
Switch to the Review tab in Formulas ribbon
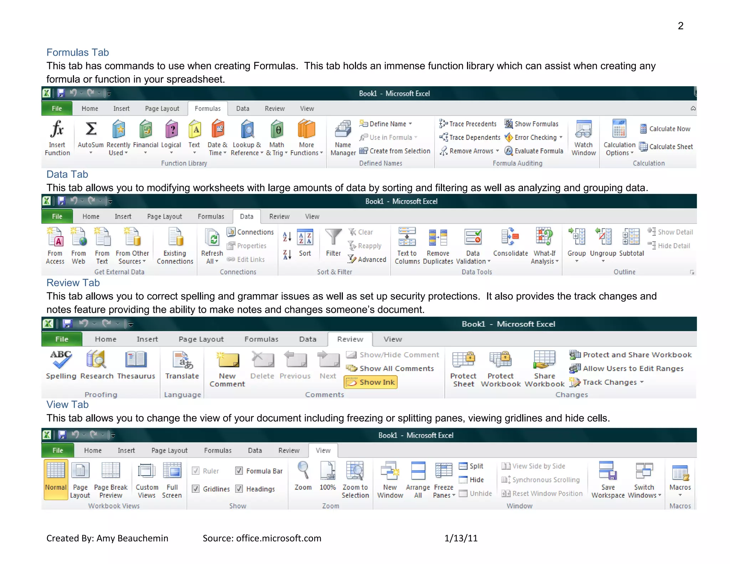[x=274, y=109]
